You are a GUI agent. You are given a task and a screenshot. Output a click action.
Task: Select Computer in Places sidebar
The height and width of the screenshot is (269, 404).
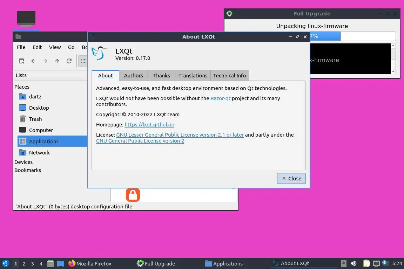[x=52, y=130]
